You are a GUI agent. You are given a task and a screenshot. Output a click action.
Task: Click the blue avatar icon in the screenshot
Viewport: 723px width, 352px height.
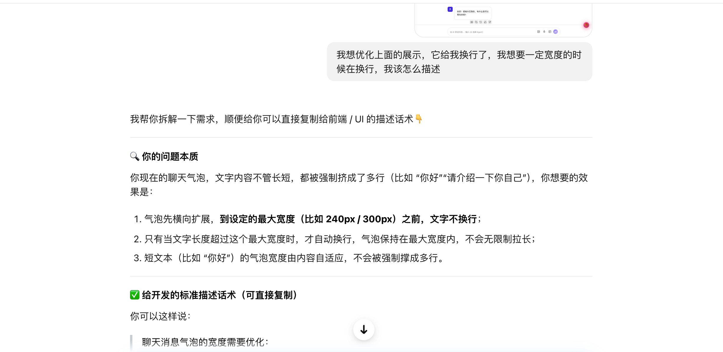coord(450,9)
